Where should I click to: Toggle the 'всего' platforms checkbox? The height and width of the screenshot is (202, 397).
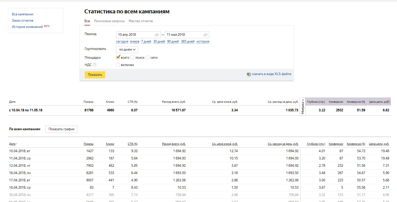pos(118,57)
